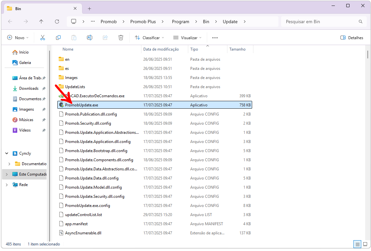Toggle the Detalhes pane
371x251 pixels.
point(351,38)
